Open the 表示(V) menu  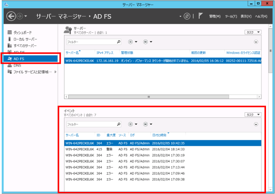click(246, 16)
